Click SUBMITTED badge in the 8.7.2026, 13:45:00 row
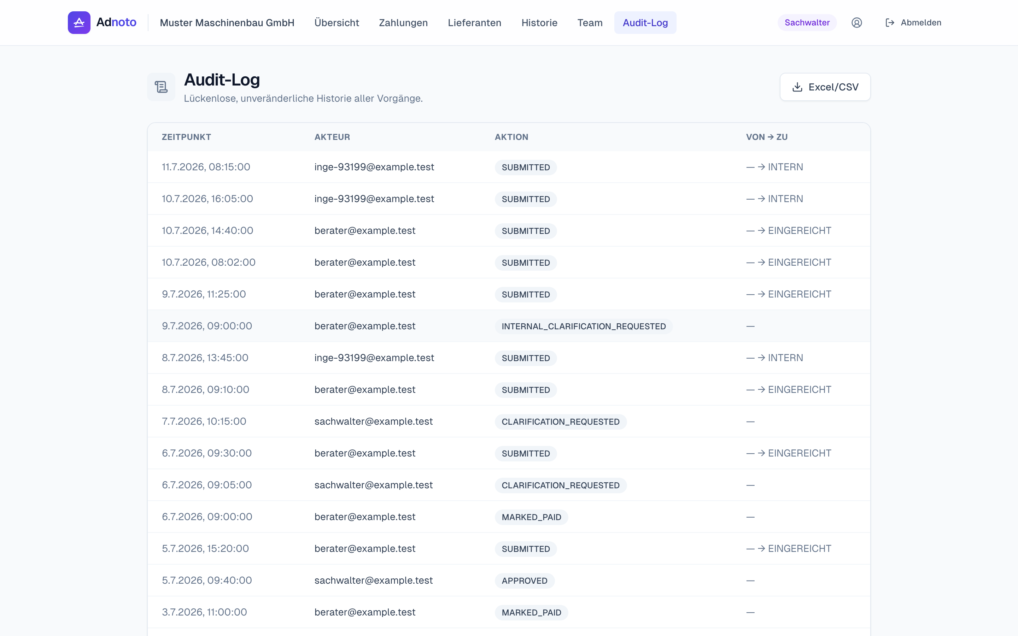Screen dimensions: 1018x636 coord(526,358)
